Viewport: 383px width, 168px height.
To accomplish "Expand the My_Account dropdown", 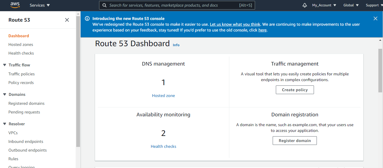I will [x=324, y=5].
